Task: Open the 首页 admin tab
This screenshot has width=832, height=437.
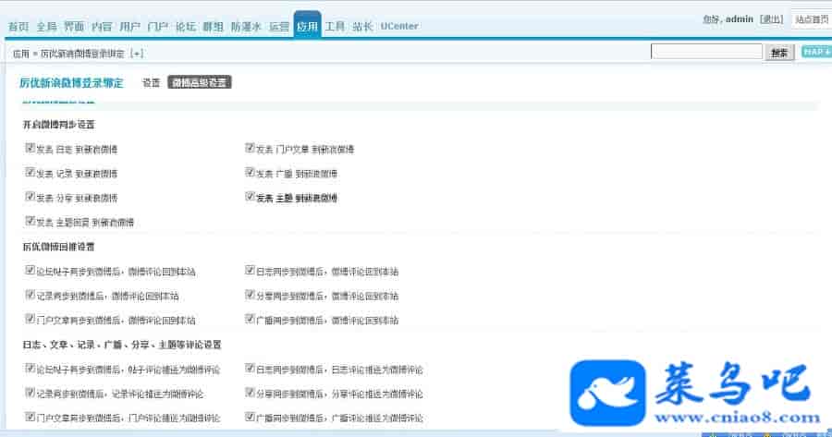Action: tap(18, 27)
